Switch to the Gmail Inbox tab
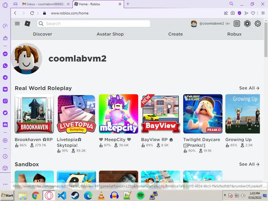 [46, 4]
